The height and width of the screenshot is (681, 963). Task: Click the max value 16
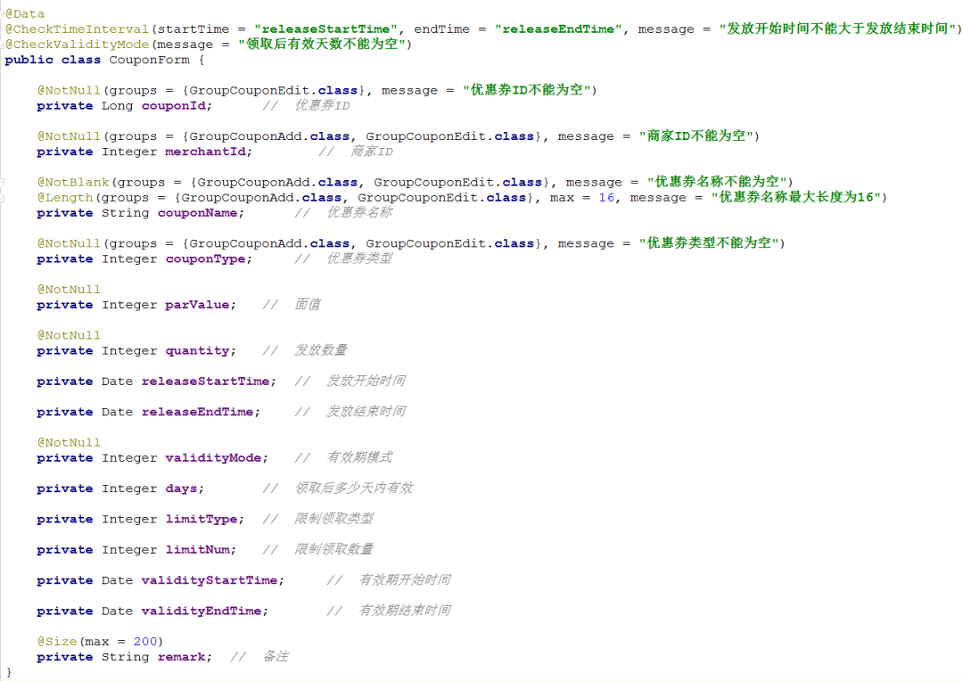(x=607, y=198)
